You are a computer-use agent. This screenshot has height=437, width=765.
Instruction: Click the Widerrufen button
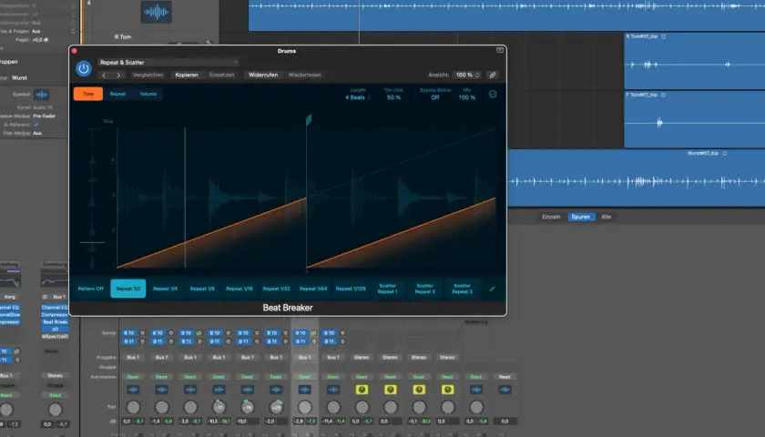pyautogui.click(x=263, y=75)
